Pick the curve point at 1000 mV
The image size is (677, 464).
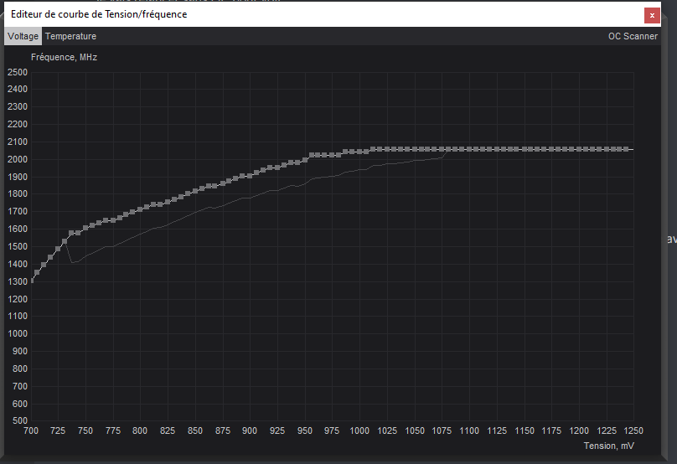coord(359,152)
